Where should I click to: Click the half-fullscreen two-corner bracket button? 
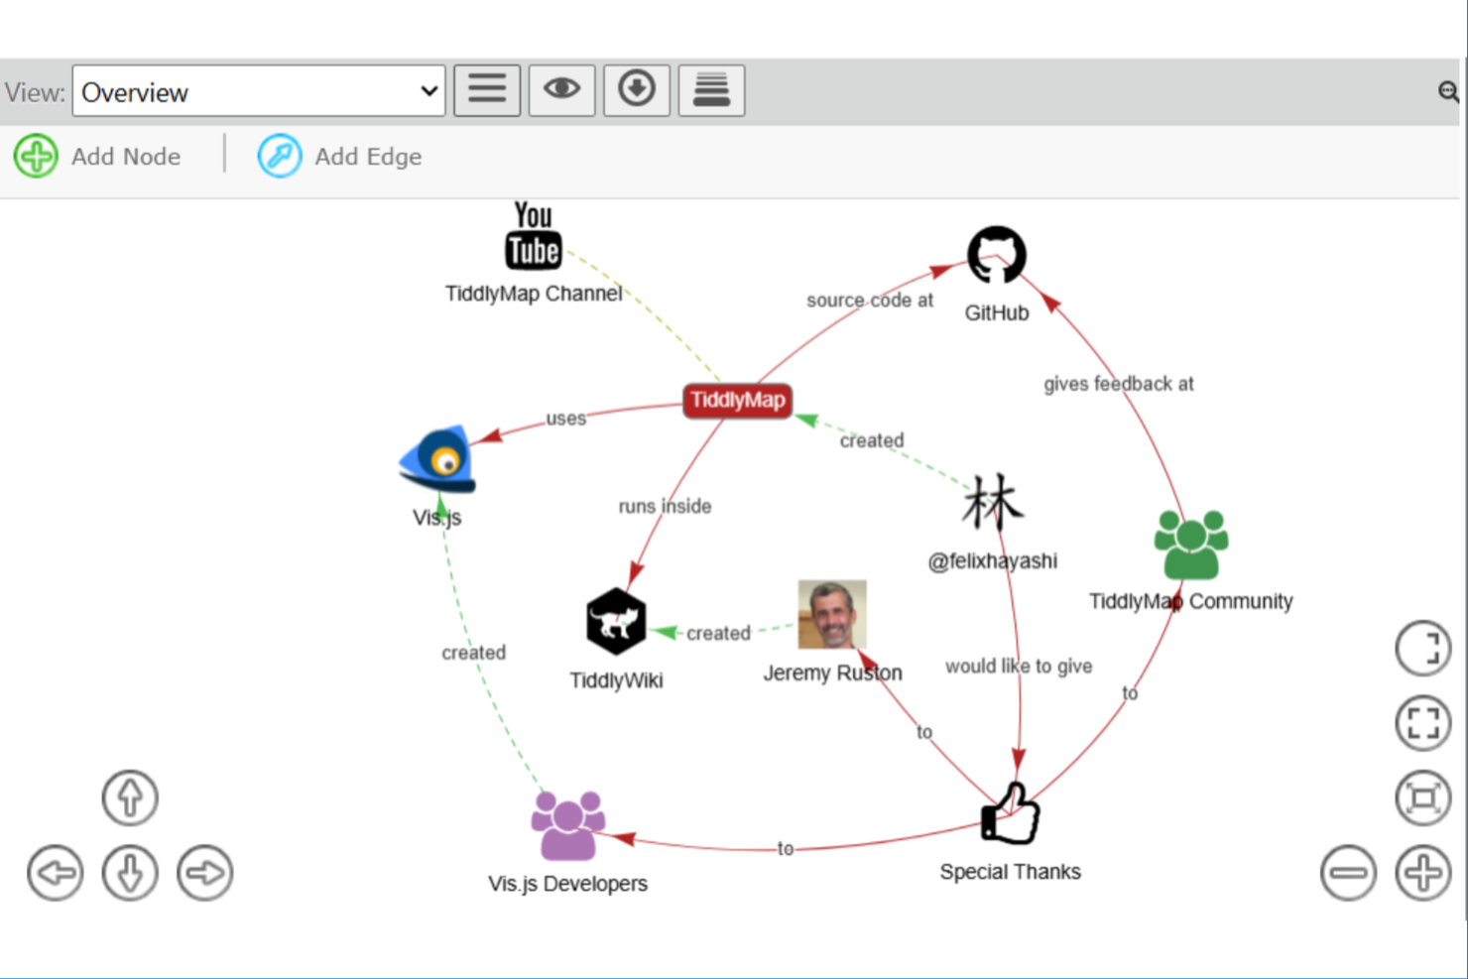pos(1423,649)
